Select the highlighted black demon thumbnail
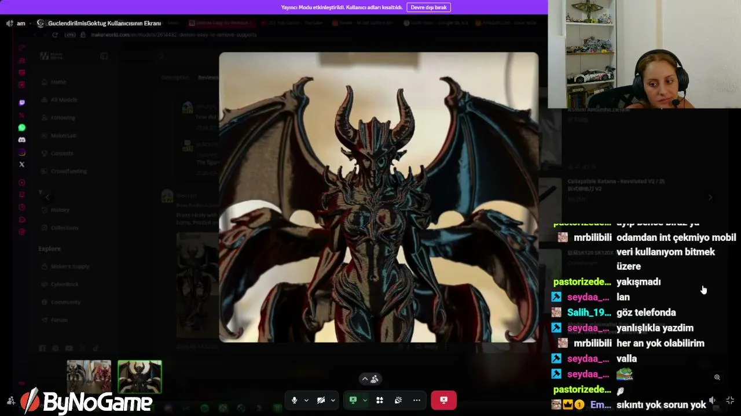Image resolution: width=741 pixels, height=416 pixels. pos(140,377)
